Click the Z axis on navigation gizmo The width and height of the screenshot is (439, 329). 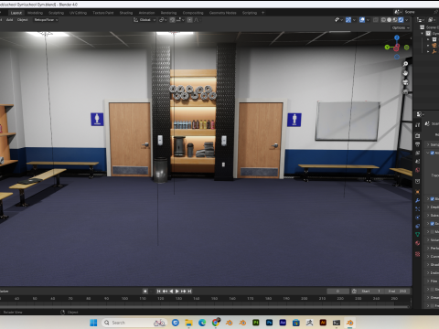point(397,37)
